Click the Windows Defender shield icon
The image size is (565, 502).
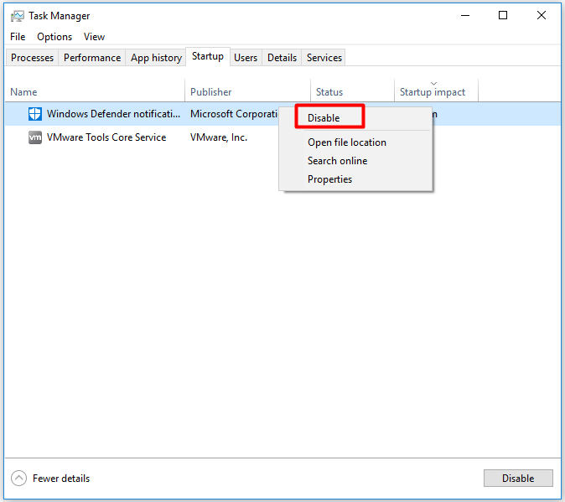35,114
